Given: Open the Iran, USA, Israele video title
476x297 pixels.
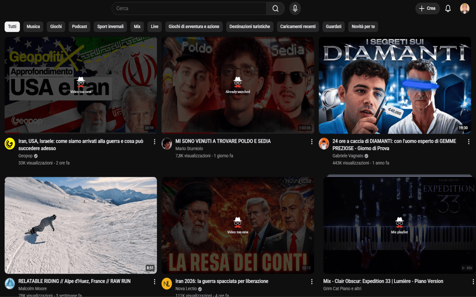Looking at the screenshot, I should (81, 145).
